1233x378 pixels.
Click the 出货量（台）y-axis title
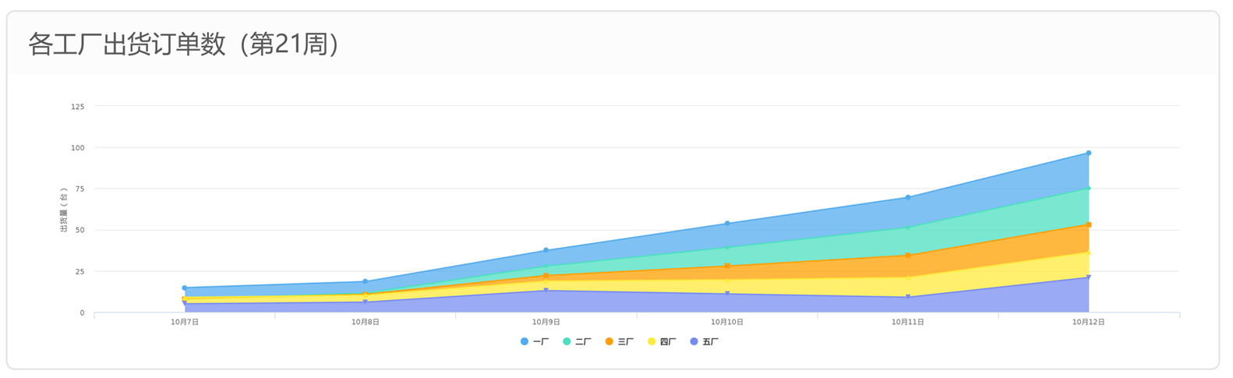pos(63,210)
